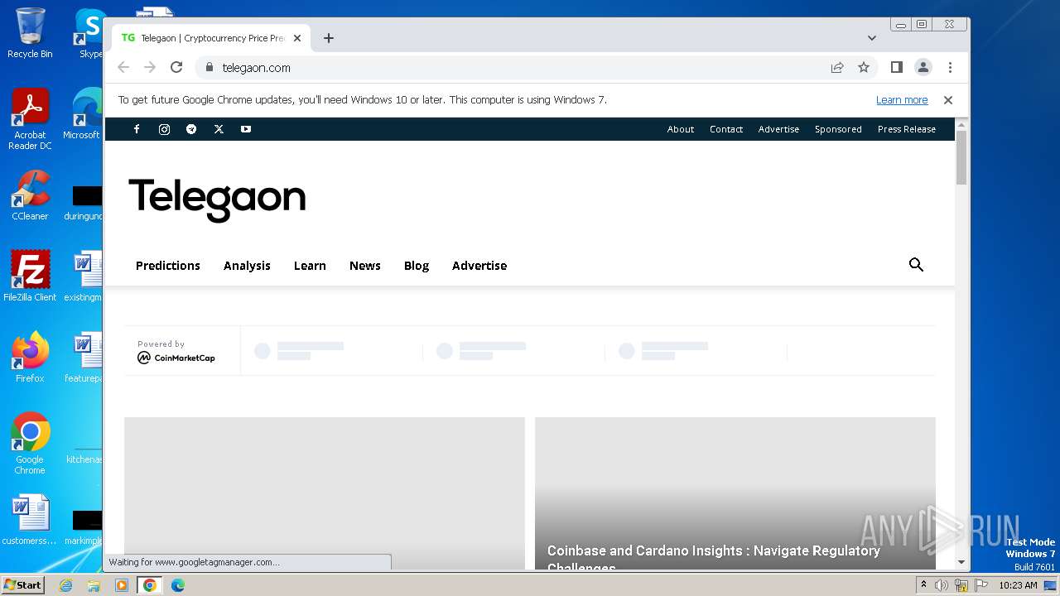Viewport: 1060px width, 596px height.
Task: Visit the Contact link in the top bar
Action: (x=726, y=129)
